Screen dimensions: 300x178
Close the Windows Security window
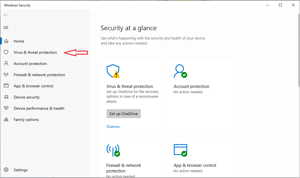[x=293, y=5]
